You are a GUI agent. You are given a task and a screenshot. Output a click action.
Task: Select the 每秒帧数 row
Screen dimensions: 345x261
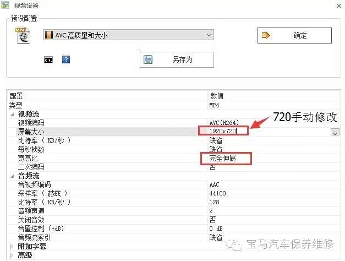[174, 149]
